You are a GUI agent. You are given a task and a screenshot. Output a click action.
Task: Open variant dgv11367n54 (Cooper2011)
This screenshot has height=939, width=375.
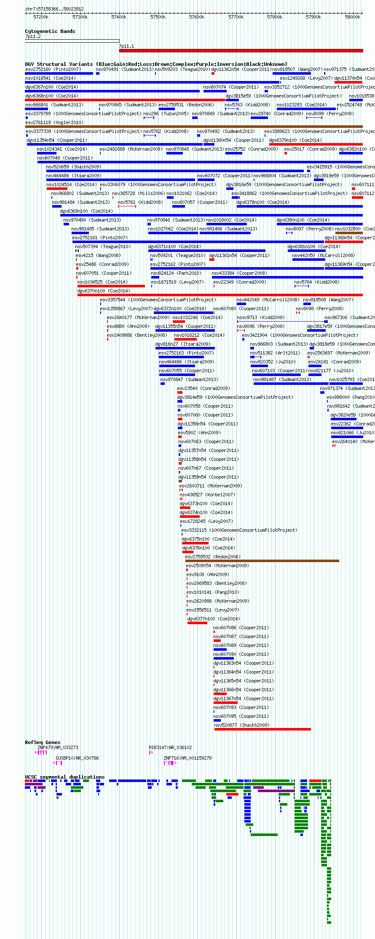[x=244, y=698]
